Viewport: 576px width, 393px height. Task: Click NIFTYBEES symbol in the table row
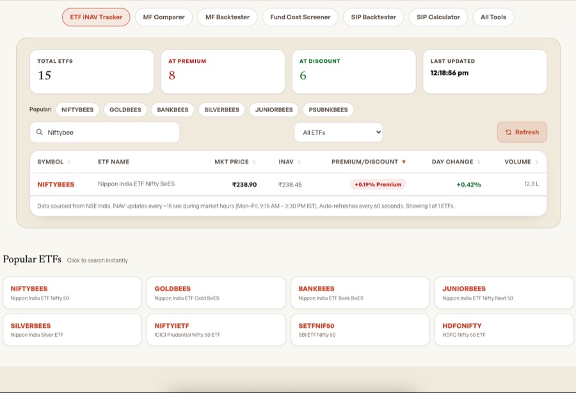point(56,185)
